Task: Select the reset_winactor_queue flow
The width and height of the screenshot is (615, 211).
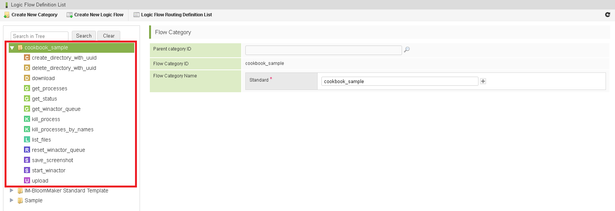Action: [59, 150]
